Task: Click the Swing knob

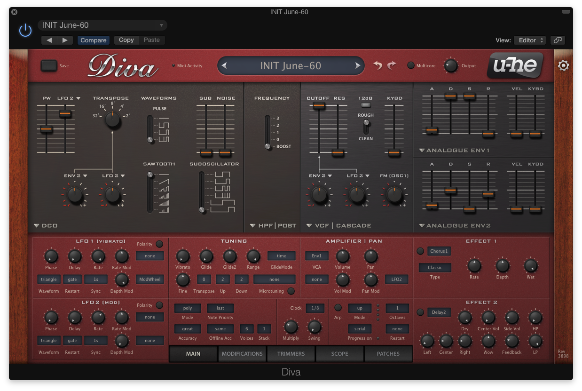Action: tap(314, 327)
